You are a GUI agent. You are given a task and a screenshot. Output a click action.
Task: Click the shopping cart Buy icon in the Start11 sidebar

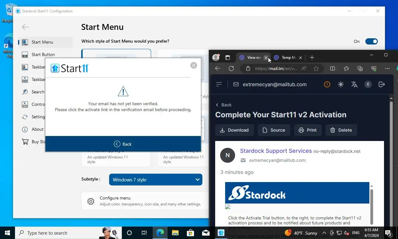point(25,142)
